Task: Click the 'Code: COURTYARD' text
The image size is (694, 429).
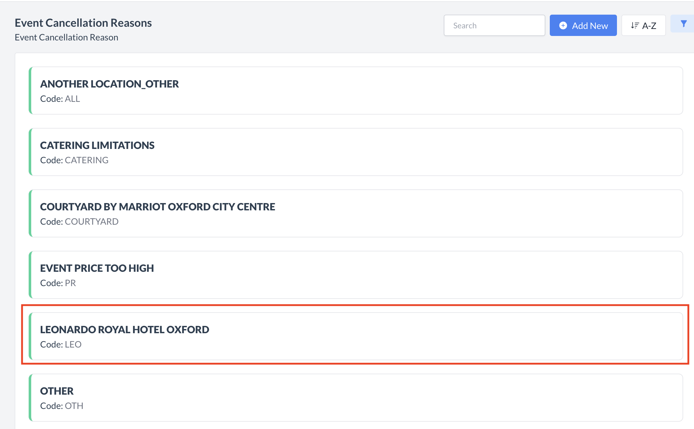Action: [x=79, y=222]
